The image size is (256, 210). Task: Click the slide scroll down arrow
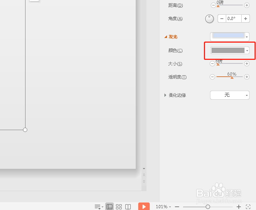144,169
